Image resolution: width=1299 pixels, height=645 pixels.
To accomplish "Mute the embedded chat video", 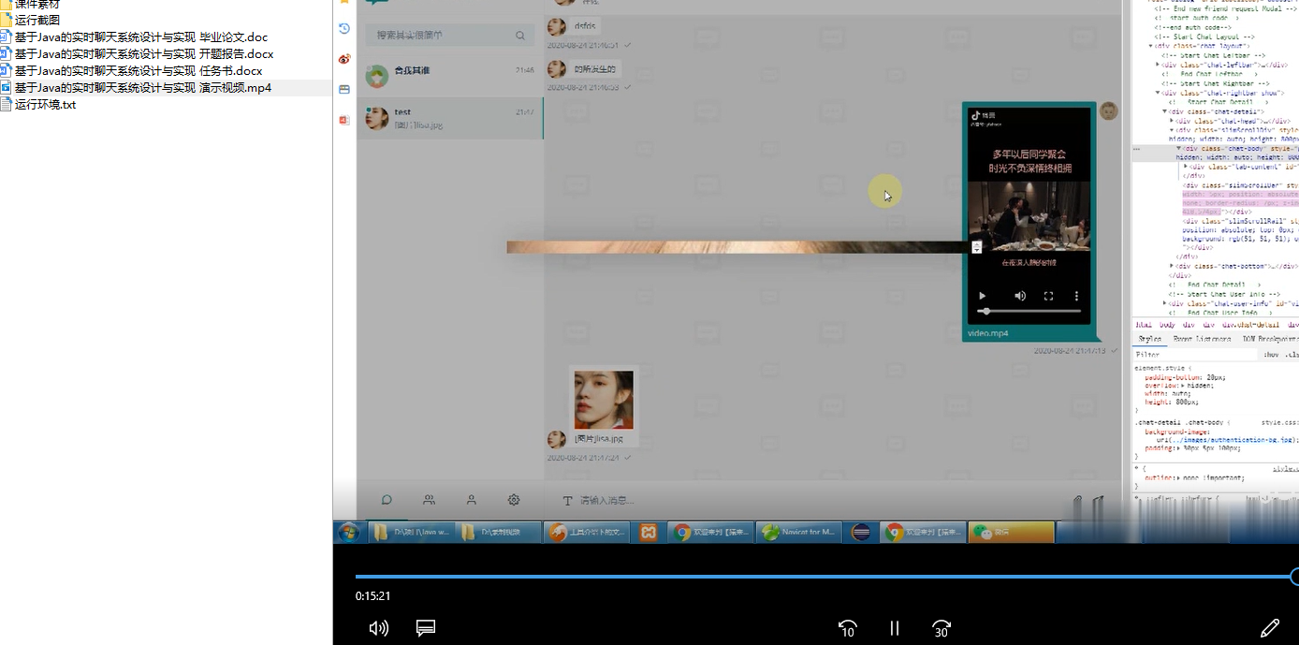I will pos(1020,296).
